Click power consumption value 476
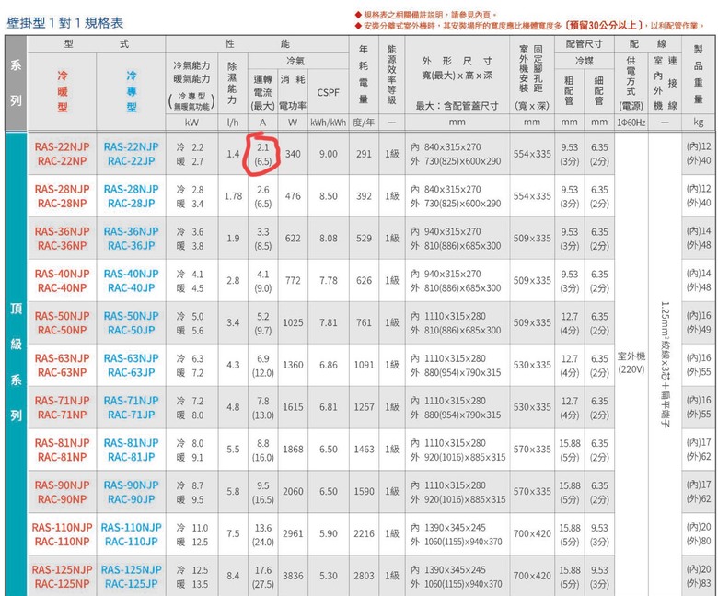 click(293, 196)
